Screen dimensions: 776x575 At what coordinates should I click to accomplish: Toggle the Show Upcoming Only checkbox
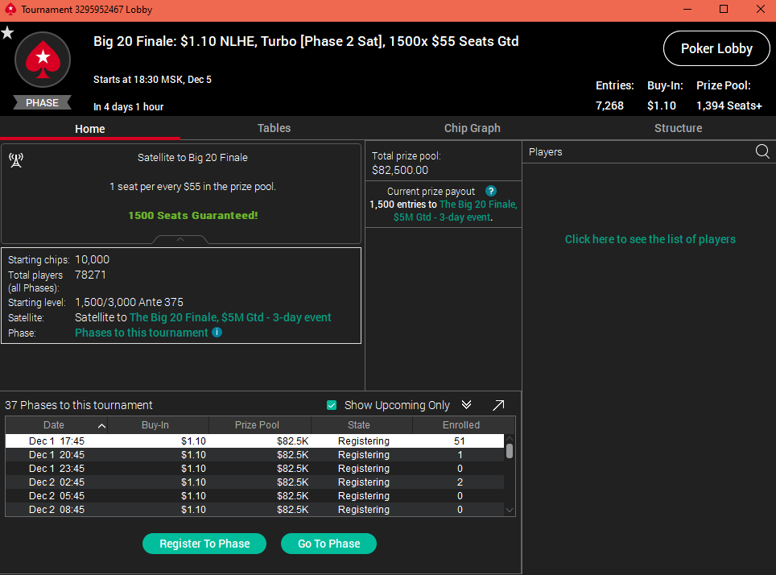[x=332, y=405]
